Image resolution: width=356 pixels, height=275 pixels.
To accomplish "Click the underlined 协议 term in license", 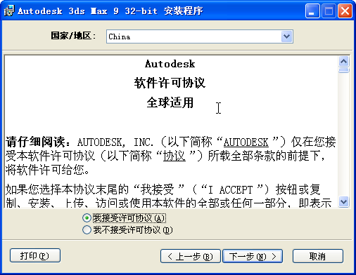I will click(x=174, y=156).
